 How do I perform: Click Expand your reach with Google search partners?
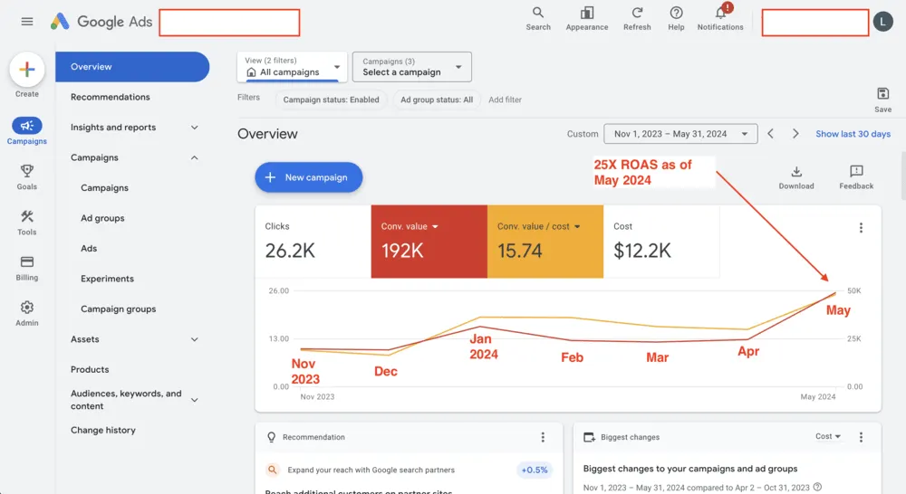point(371,470)
